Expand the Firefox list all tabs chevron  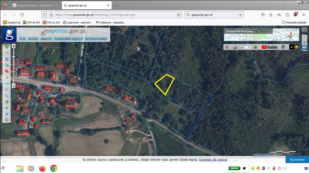[x=283, y=5]
